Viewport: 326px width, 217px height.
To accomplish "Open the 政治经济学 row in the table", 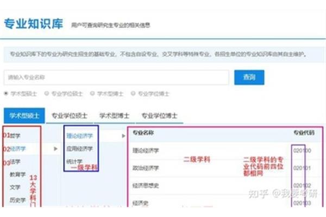I will pyautogui.click(x=225, y=168).
